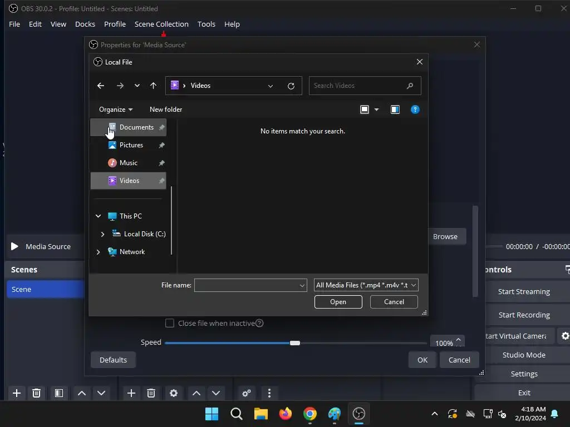Open taskbar Search
570x427 pixels.
[236, 414]
